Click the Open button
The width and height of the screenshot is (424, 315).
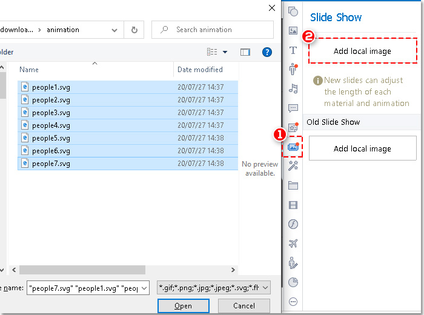coord(184,306)
